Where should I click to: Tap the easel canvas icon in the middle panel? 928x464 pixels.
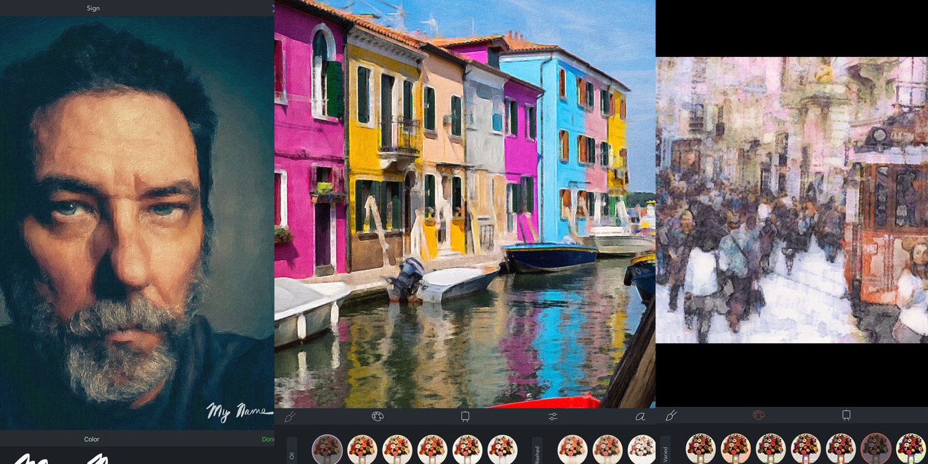(x=465, y=416)
